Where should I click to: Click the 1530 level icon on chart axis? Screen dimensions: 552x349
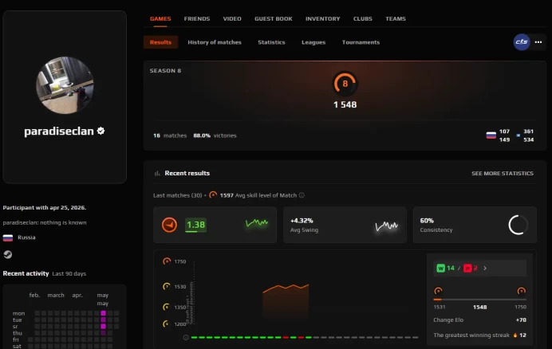click(x=167, y=286)
